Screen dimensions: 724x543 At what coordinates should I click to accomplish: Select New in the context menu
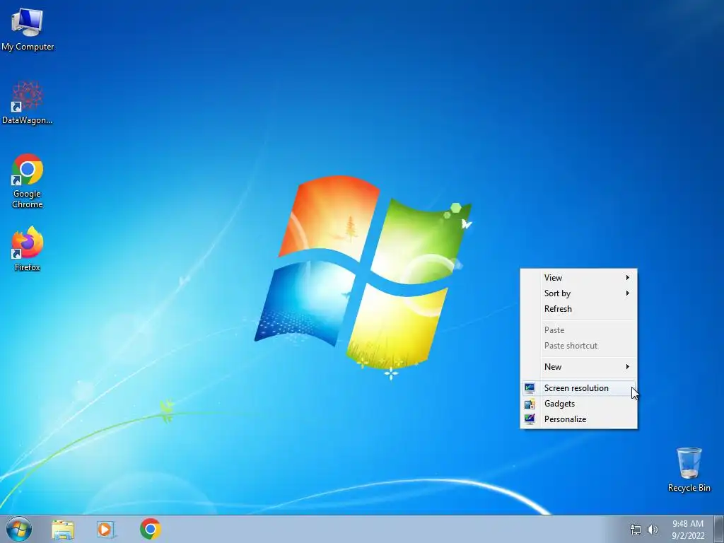579,367
